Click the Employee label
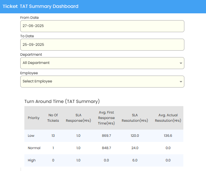This screenshot has width=206, height=171. pyautogui.click(x=29, y=73)
